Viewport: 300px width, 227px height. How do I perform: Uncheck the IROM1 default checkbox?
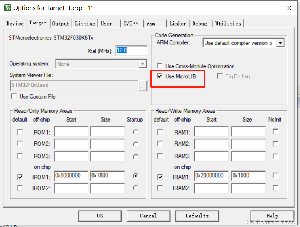(x=20, y=177)
